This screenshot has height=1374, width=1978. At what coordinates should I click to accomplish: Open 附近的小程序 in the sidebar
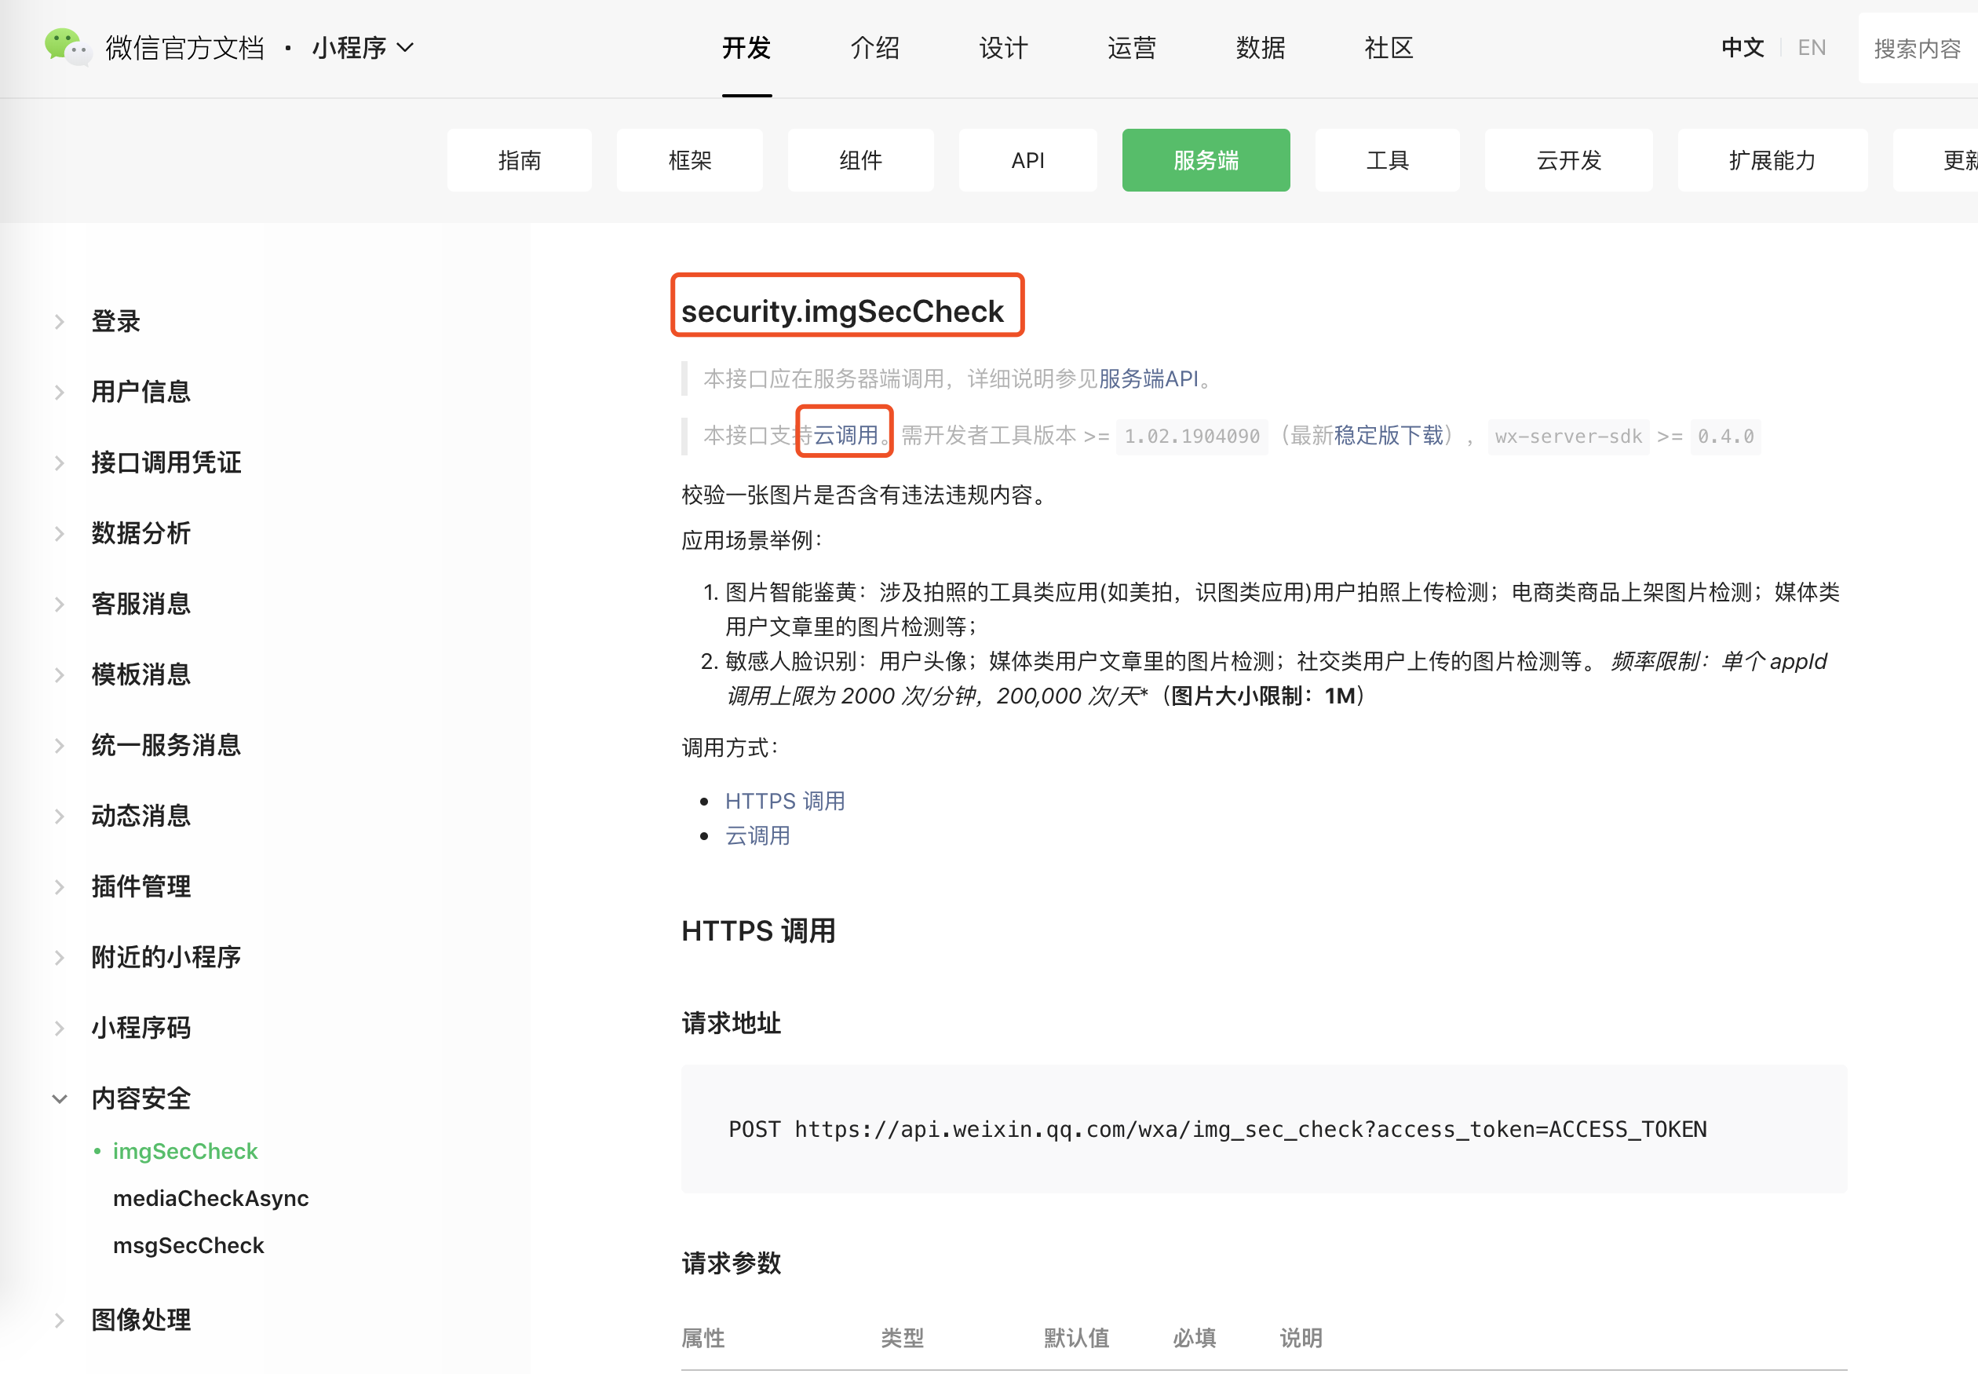tap(166, 957)
